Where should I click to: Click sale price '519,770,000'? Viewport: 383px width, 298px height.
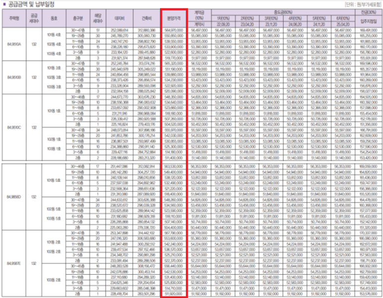click(x=174, y=58)
